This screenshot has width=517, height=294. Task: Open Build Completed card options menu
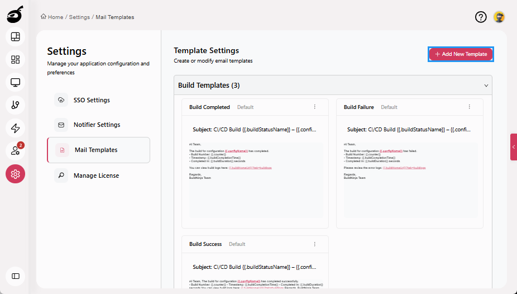point(314,107)
